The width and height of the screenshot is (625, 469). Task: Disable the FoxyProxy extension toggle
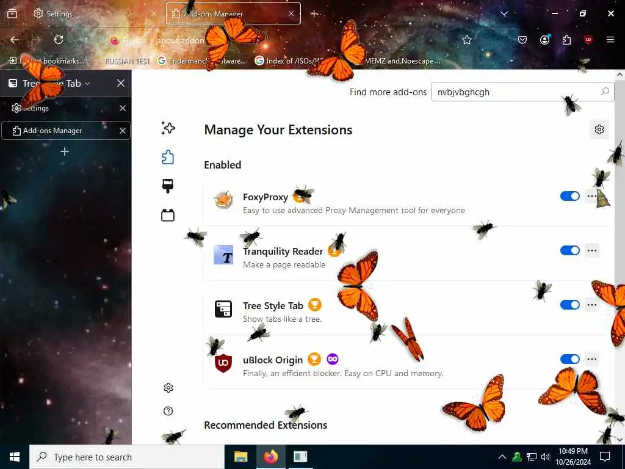tap(569, 196)
